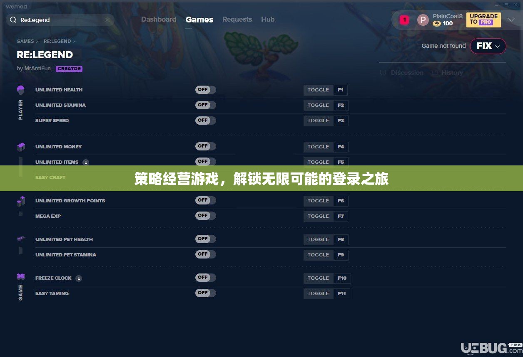Click TOGGLE hotkey for Unlimited Stamina
Screen dimensions: 523x357
point(318,105)
